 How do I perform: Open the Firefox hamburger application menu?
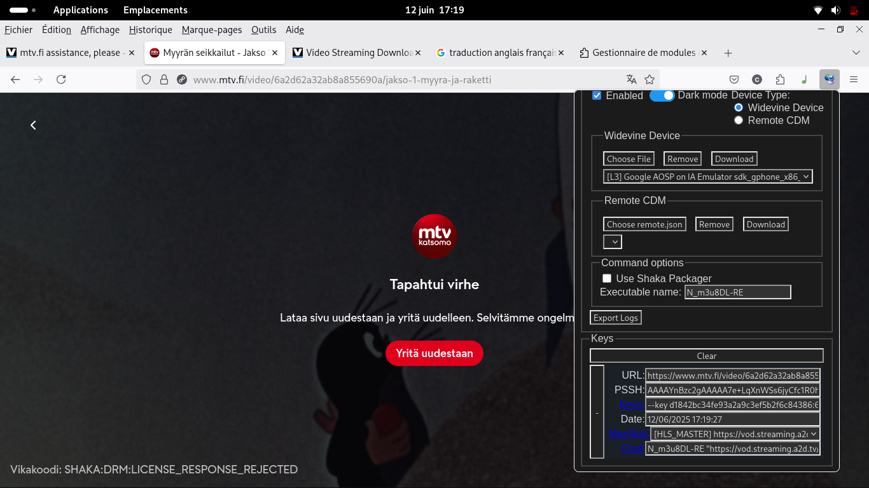point(854,79)
